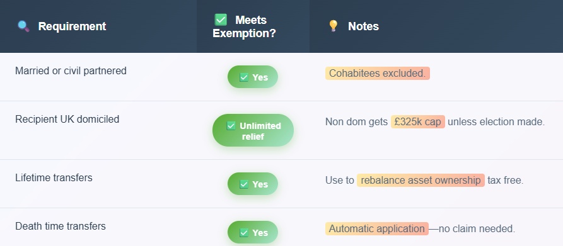Click the highlighted £325k cap text
This screenshot has height=246, width=563.
coord(417,122)
